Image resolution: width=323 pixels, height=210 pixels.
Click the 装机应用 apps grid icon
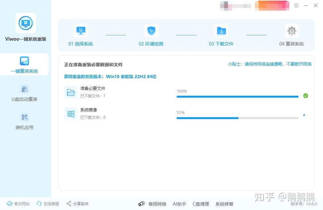coord(24,117)
